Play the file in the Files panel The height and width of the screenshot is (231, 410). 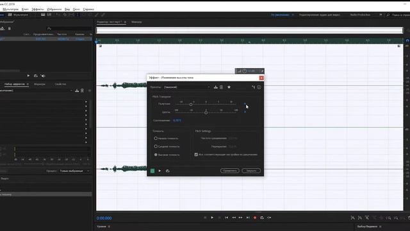(x=28, y=76)
